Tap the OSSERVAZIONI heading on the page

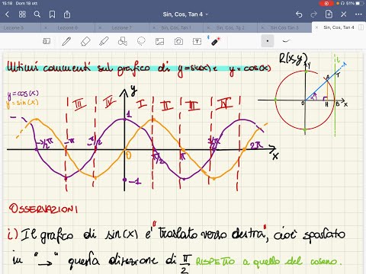[x=43, y=209]
